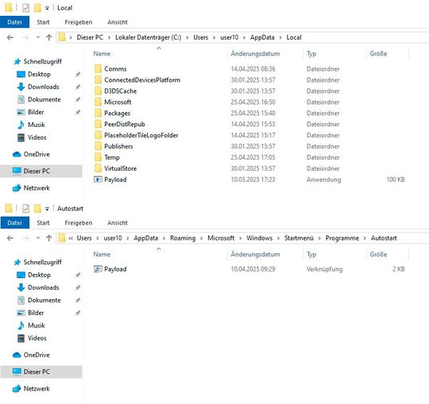Select the Publishers folder icon
The height and width of the screenshot is (404, 429).
click(x=98, y=146)
